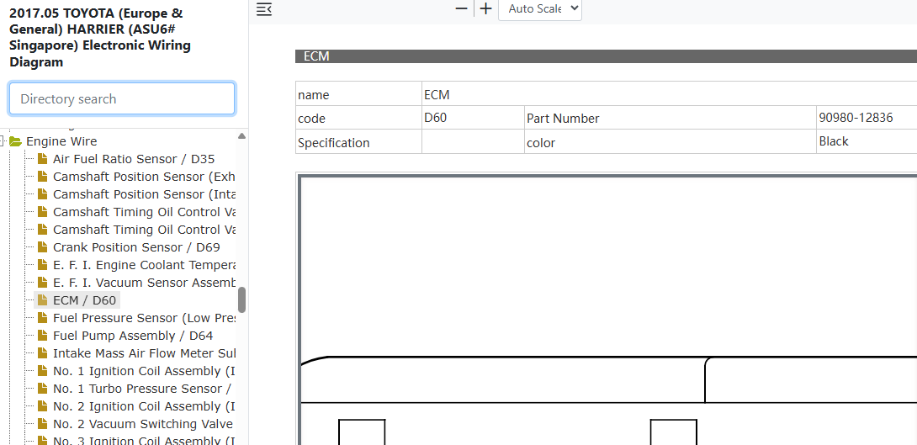Open Crank Position Sensor / D69

[136, 247]
